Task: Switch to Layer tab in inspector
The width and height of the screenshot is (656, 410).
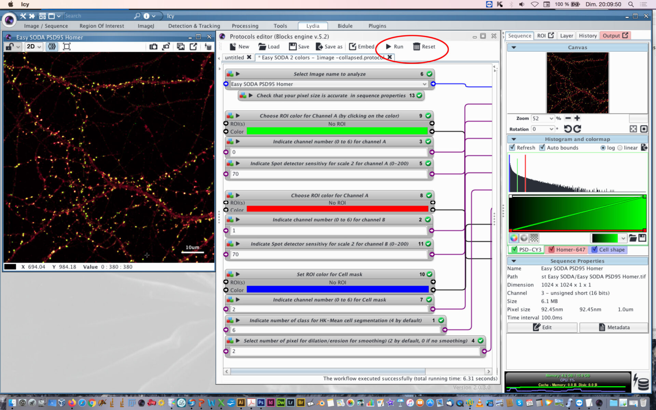Action: [566, 36]
